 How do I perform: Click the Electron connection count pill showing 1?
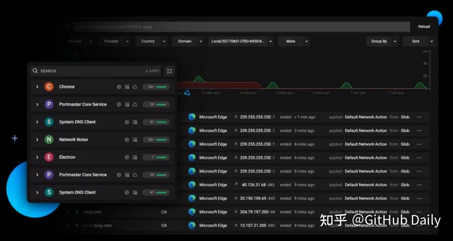coord(156,157)
